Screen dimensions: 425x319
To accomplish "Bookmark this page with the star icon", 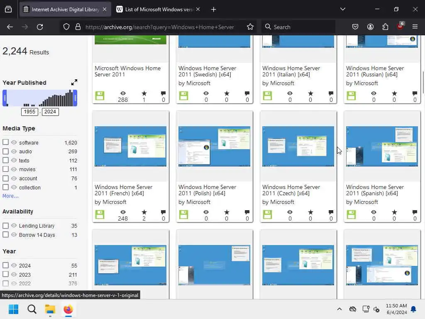I will click(250, 27).
